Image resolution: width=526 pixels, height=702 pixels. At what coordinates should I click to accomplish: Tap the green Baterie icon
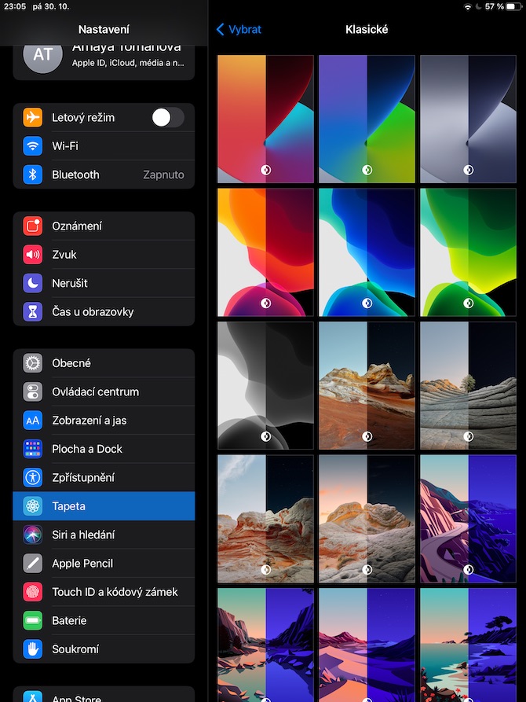click(33, 620)
